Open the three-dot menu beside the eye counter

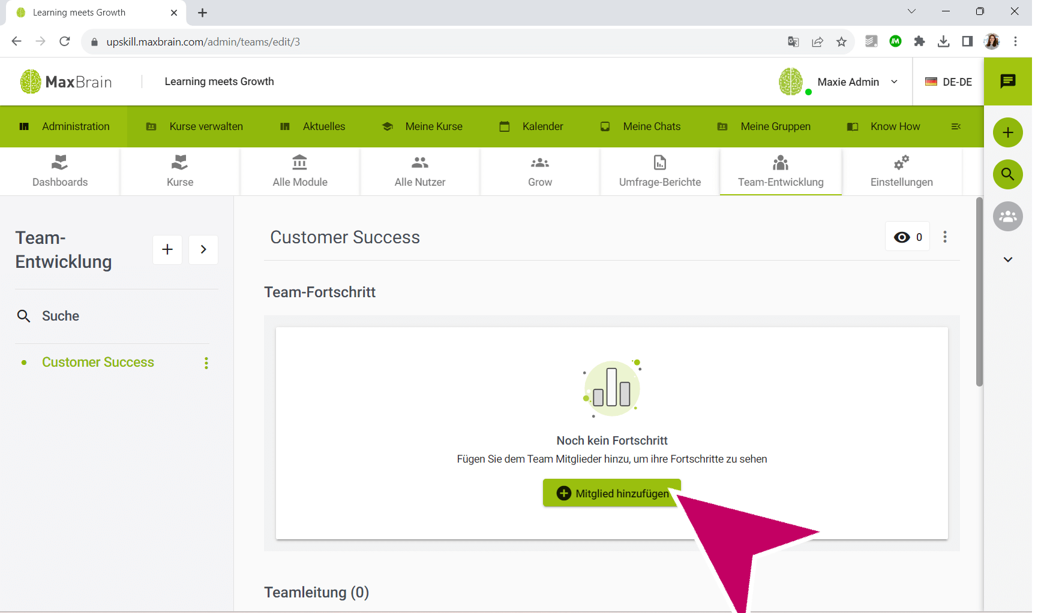945,237
